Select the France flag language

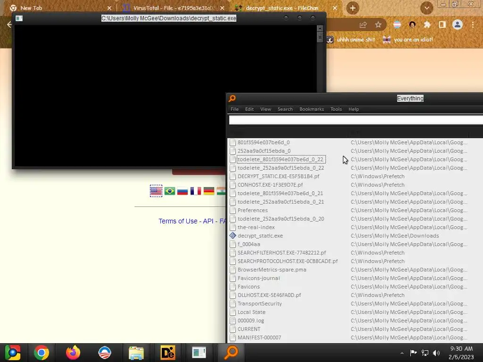point(196,191)
